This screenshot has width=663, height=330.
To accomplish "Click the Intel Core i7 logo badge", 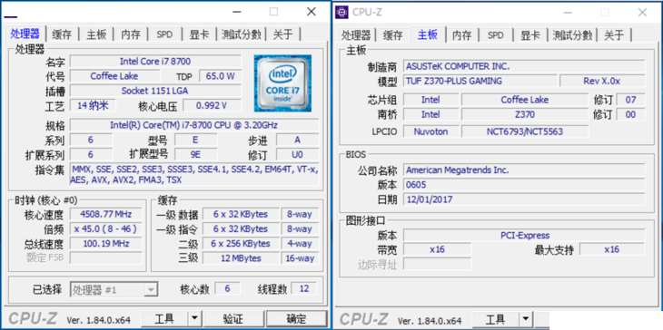I will point(282,83).
